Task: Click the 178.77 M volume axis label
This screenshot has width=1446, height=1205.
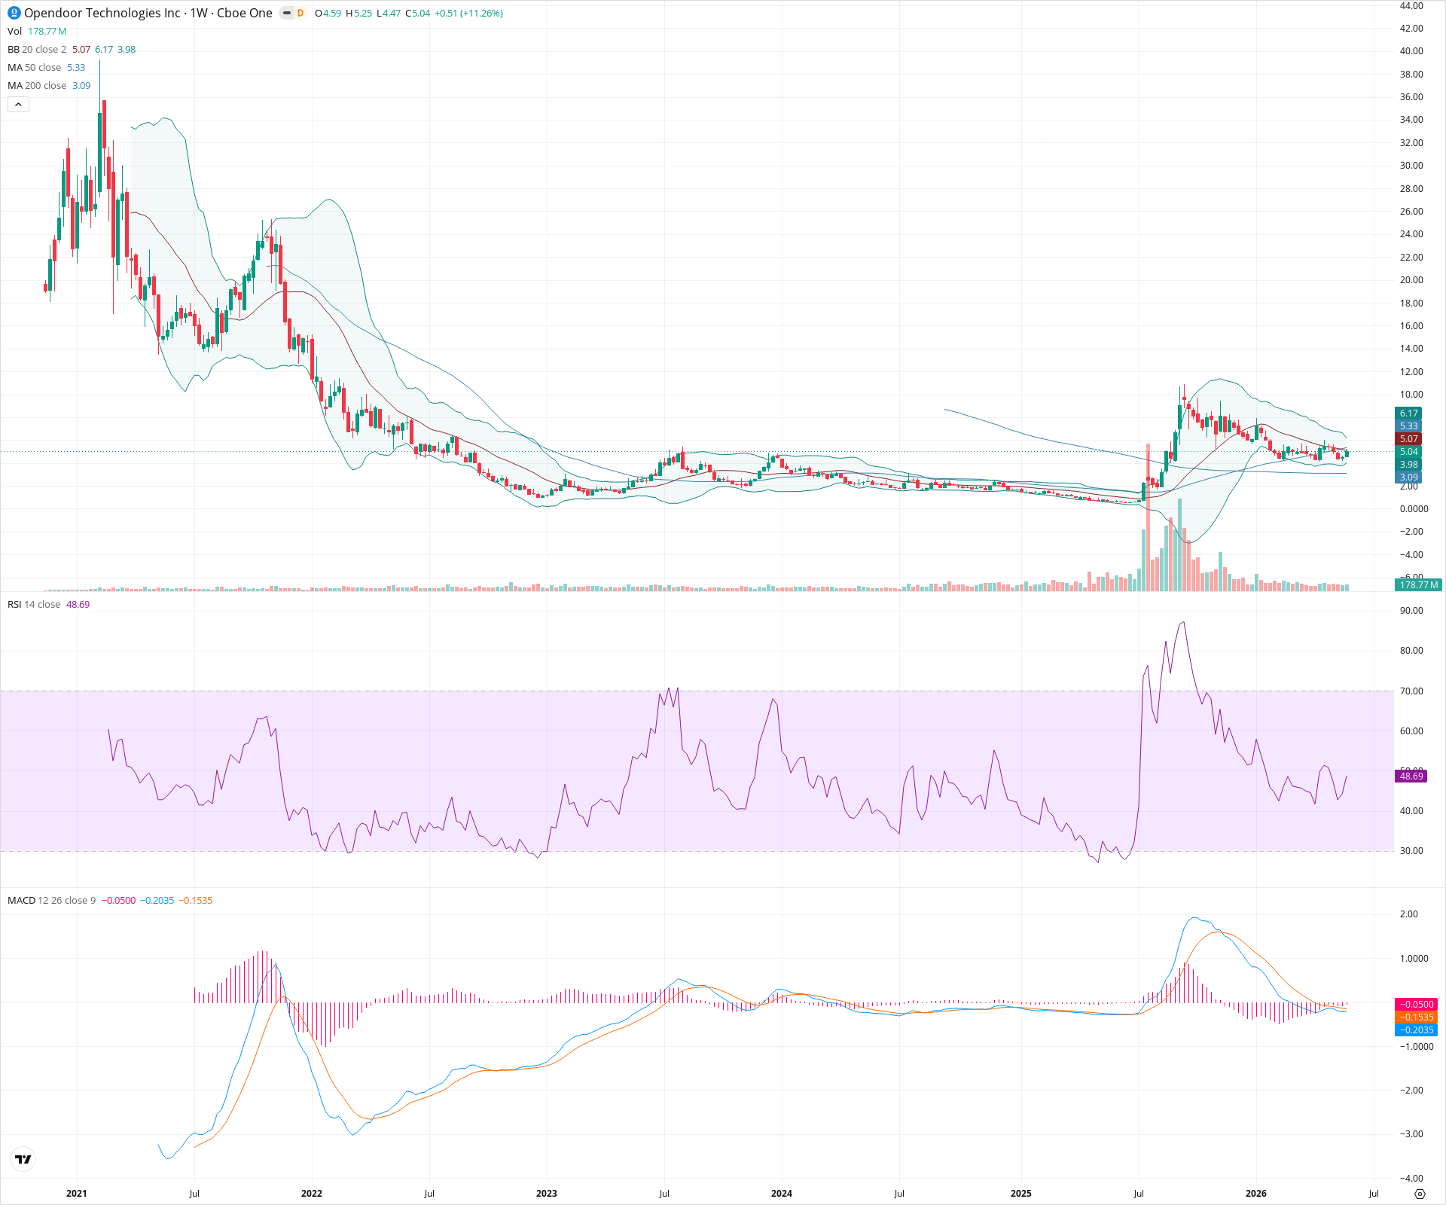Action: coord(1418,584)
